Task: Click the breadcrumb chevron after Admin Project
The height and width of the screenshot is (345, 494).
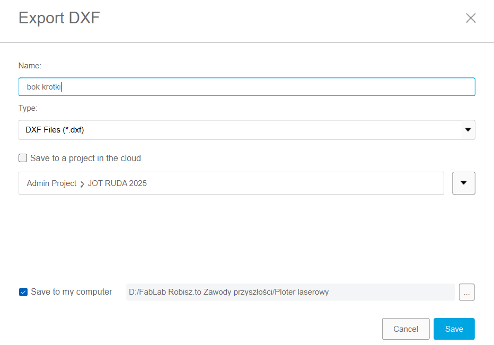Action: [x=82, y=184]
